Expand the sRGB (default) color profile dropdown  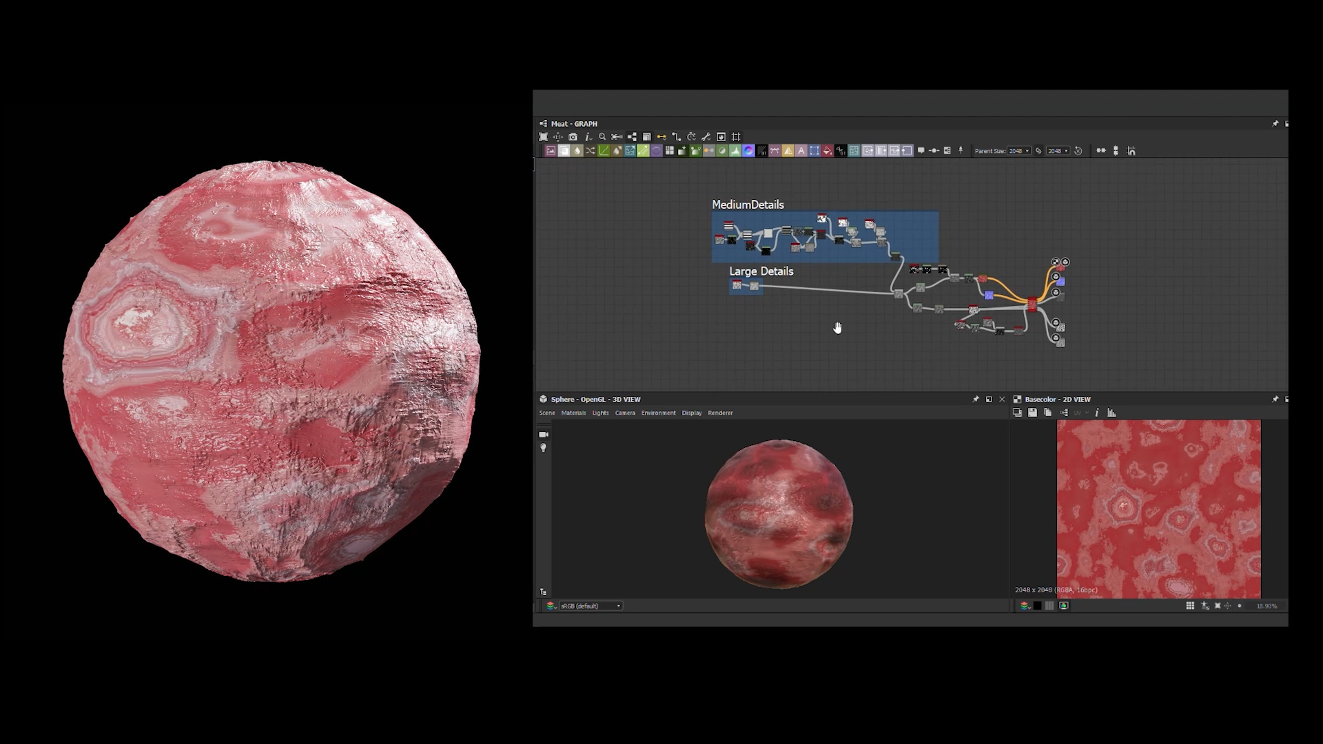pos(591,606)
